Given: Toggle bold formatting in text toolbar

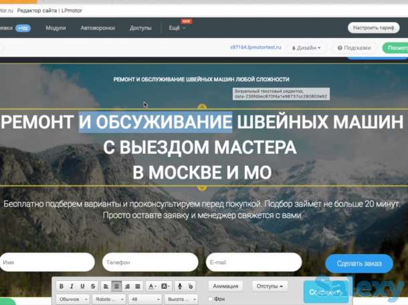Looking at the screenshot, I should click(62, 286).
